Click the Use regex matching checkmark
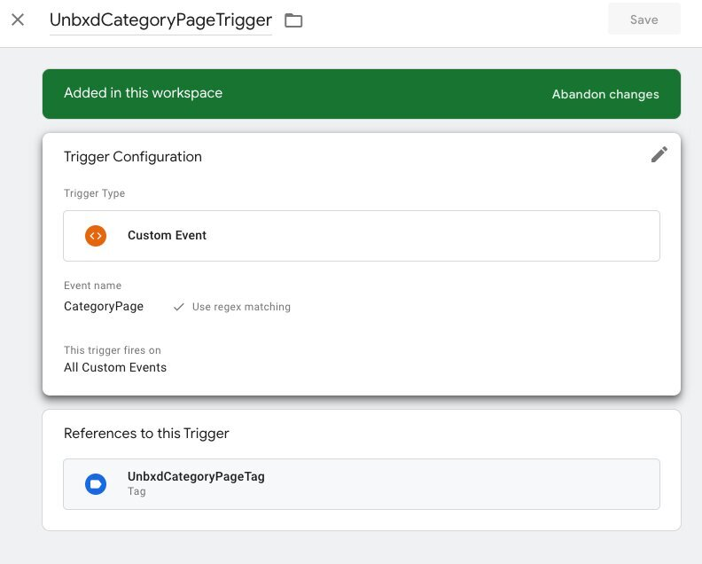Viewport: 702px width, 564px height. (x=179, y=307)
